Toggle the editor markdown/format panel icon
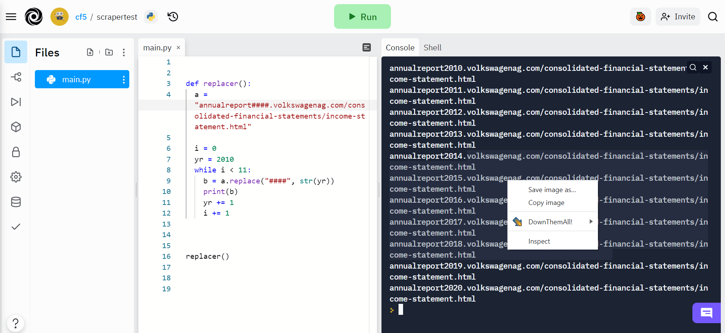 pyautogui.click(x=367, y=47)
